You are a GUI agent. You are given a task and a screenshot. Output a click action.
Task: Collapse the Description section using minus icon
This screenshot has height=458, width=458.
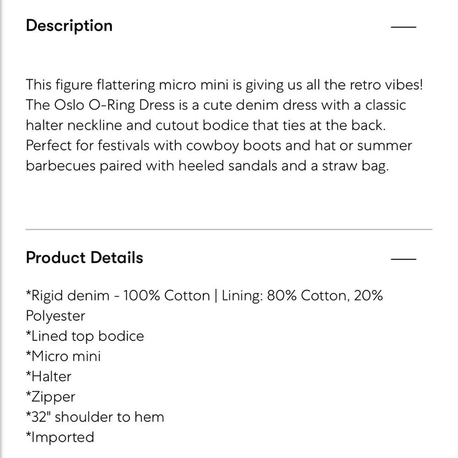(x=403, y=27)
